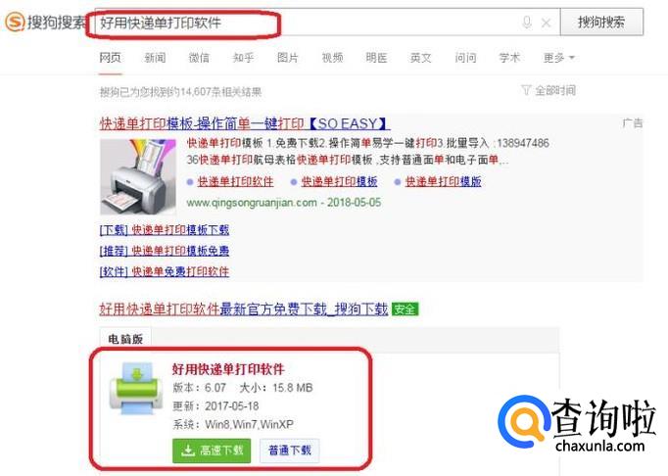Open the [下载] 快递单打印模板下载 link

[x=165, y=230]
